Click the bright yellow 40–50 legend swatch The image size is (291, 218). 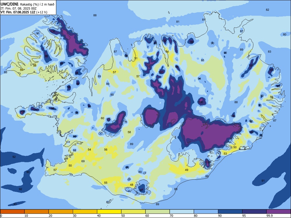pos(109,212)
